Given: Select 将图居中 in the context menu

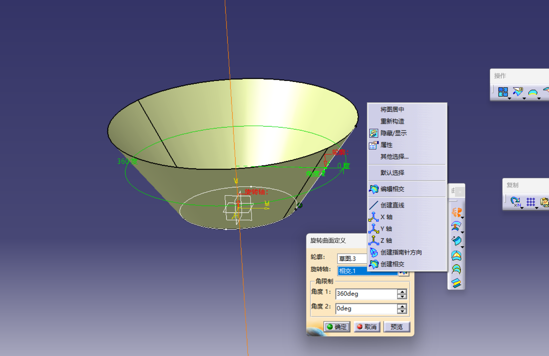Looking at the screenshot, I should 407,110.
